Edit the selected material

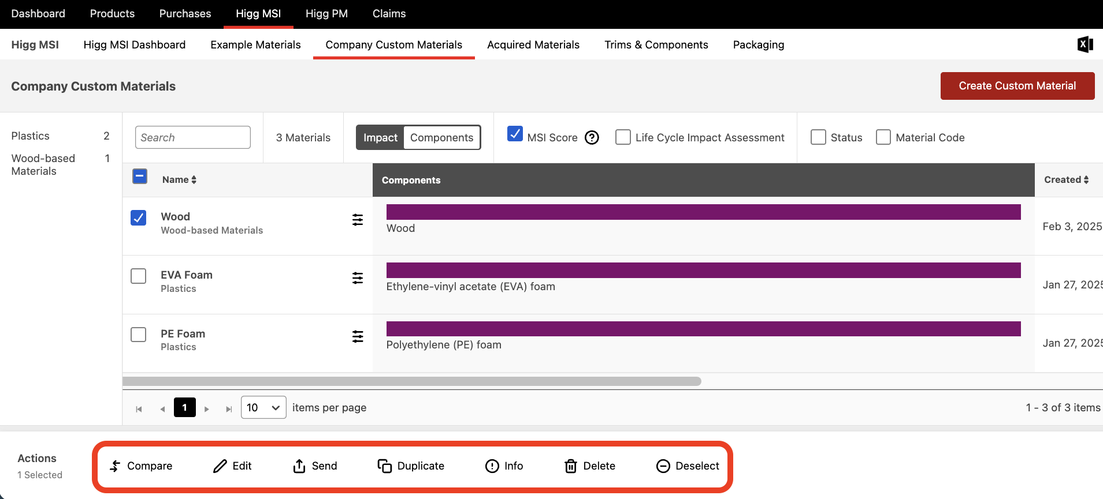tap(232, 466)
